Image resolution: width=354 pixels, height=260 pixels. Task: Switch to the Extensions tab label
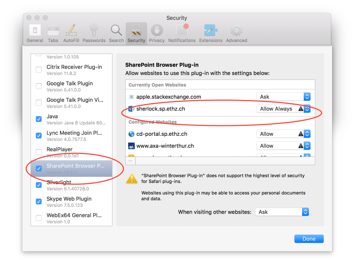[211, 40]
